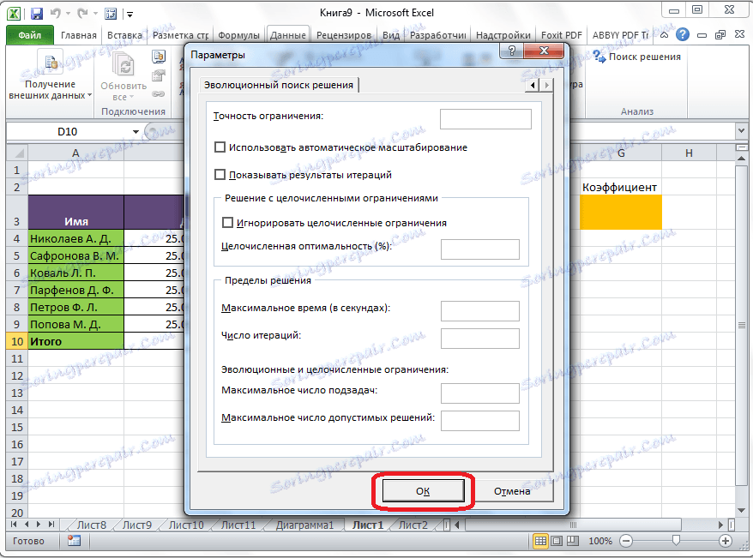The height and width of the screenshot is (558, 753).
Task: Open the Customize Quick Access Toolbar dropdown
Action: click(x=130, y=14)
